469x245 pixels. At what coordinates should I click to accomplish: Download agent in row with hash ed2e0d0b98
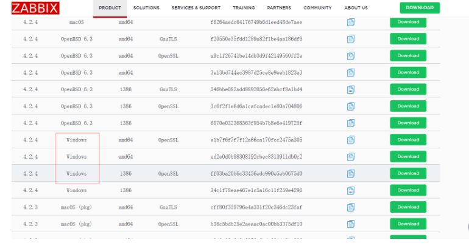click(408, 156)
